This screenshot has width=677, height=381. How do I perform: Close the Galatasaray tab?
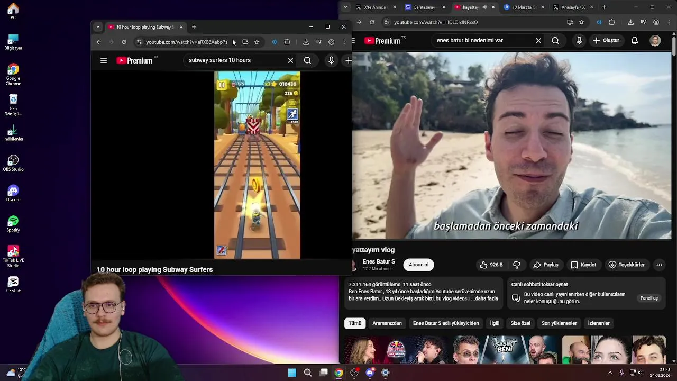(444, 7)
